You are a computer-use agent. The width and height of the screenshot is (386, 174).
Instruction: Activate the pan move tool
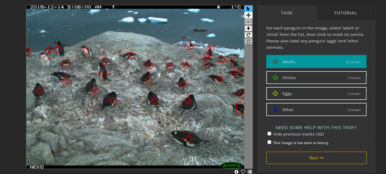(248, 15)
